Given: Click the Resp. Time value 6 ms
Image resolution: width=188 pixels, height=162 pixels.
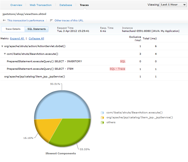Looking at the screenshot, I should click(x=103, y=31).
